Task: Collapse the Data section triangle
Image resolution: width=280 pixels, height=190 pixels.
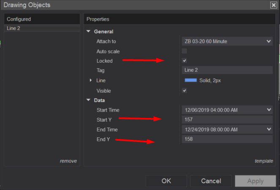Action: pyautogui.click(x=88, y=100)
